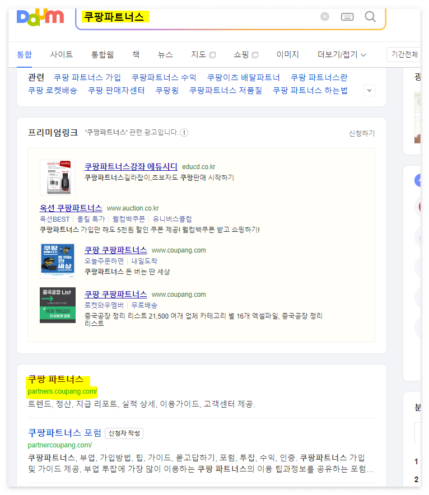
Task: Expand the related searches chevron
Action: click(369, 91)
